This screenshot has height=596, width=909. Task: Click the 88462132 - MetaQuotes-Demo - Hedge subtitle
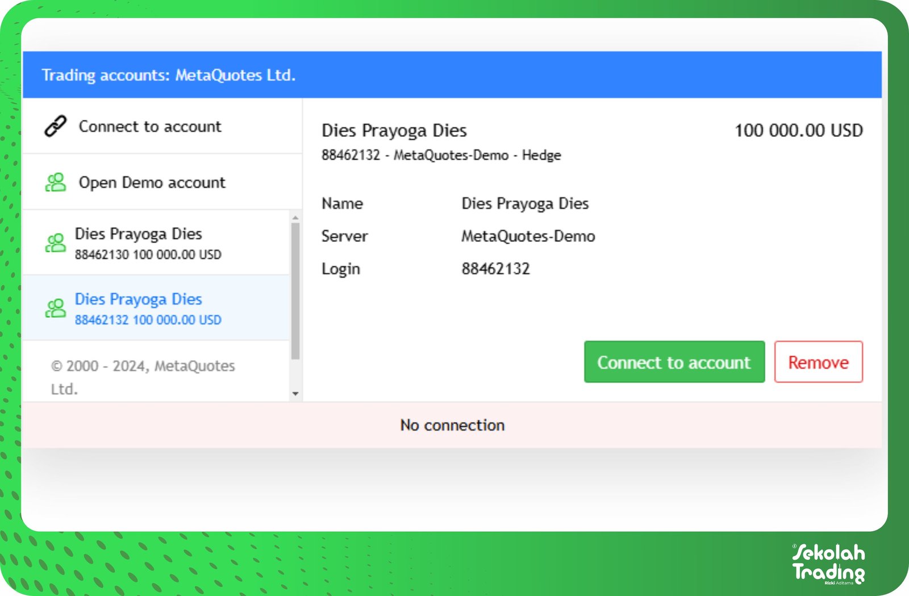441,155
